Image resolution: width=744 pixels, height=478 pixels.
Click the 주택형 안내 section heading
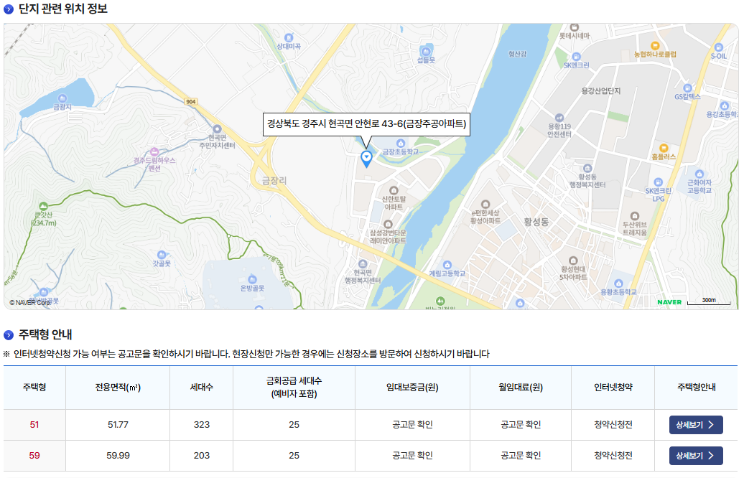pos(45,334)
